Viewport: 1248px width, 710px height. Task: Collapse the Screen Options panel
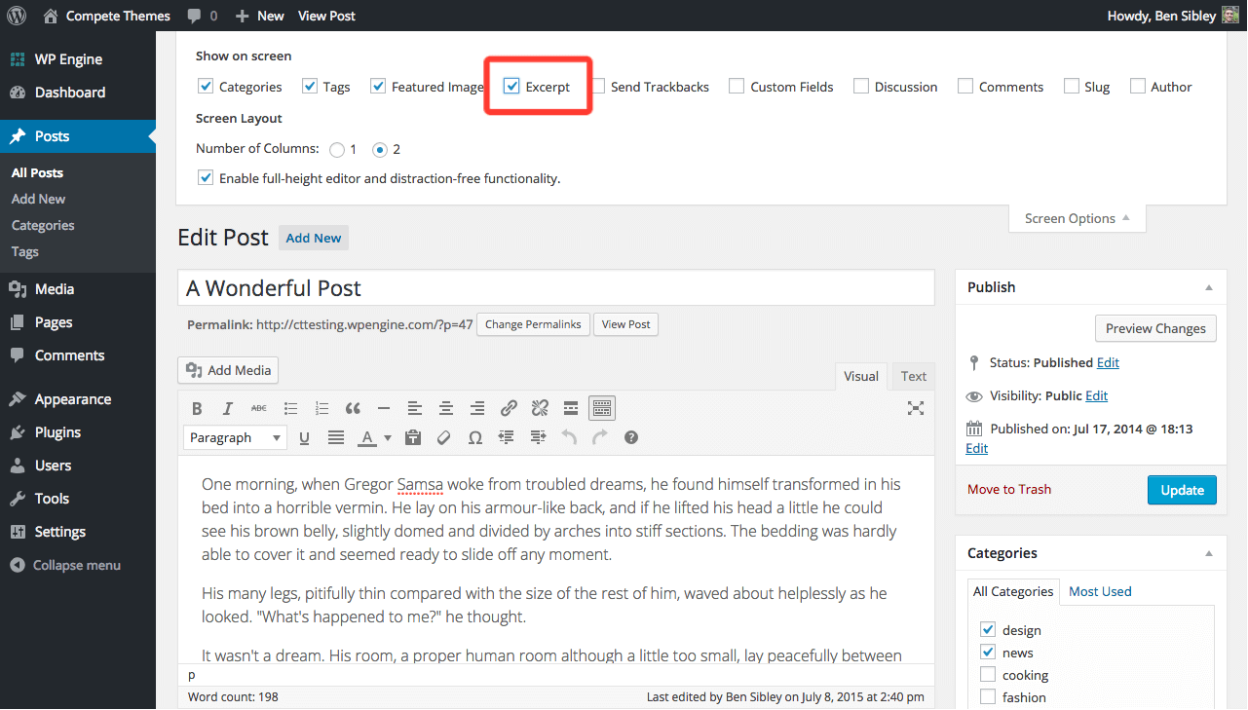point(1077,218)
